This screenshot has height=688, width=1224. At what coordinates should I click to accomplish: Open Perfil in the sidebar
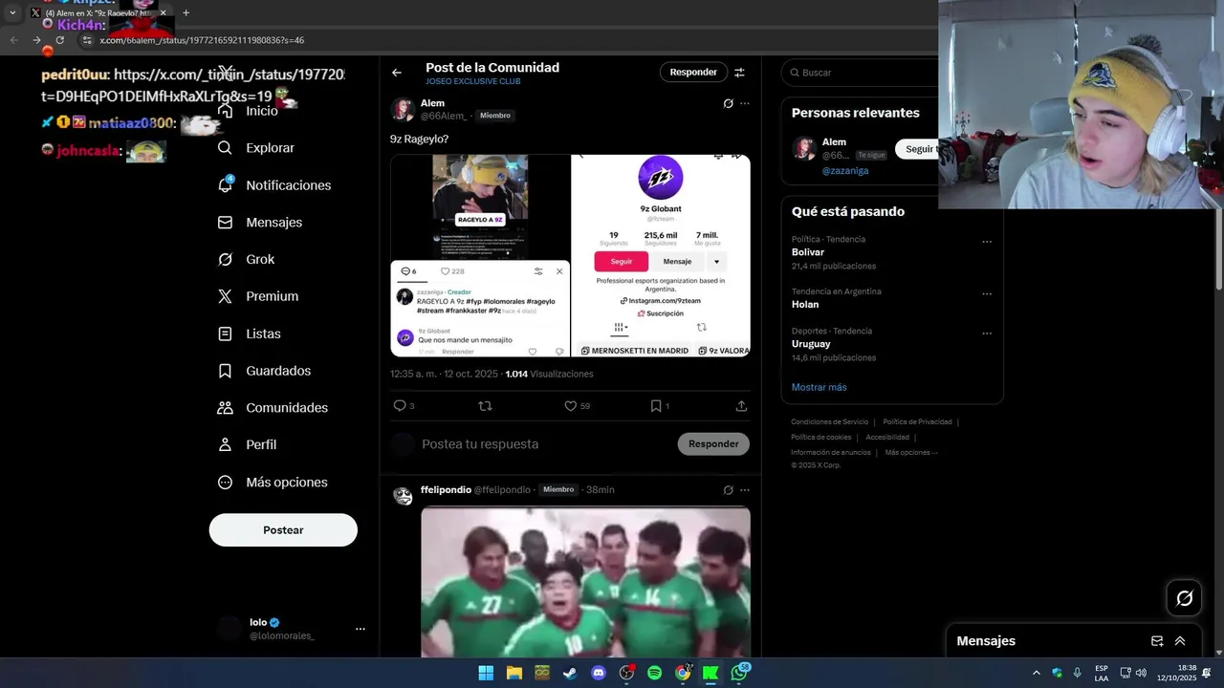[247, 444]
